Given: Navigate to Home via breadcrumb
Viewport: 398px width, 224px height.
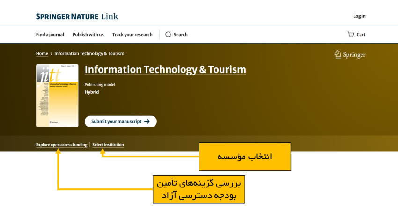Looking at the screenshot, I should 42,54.
